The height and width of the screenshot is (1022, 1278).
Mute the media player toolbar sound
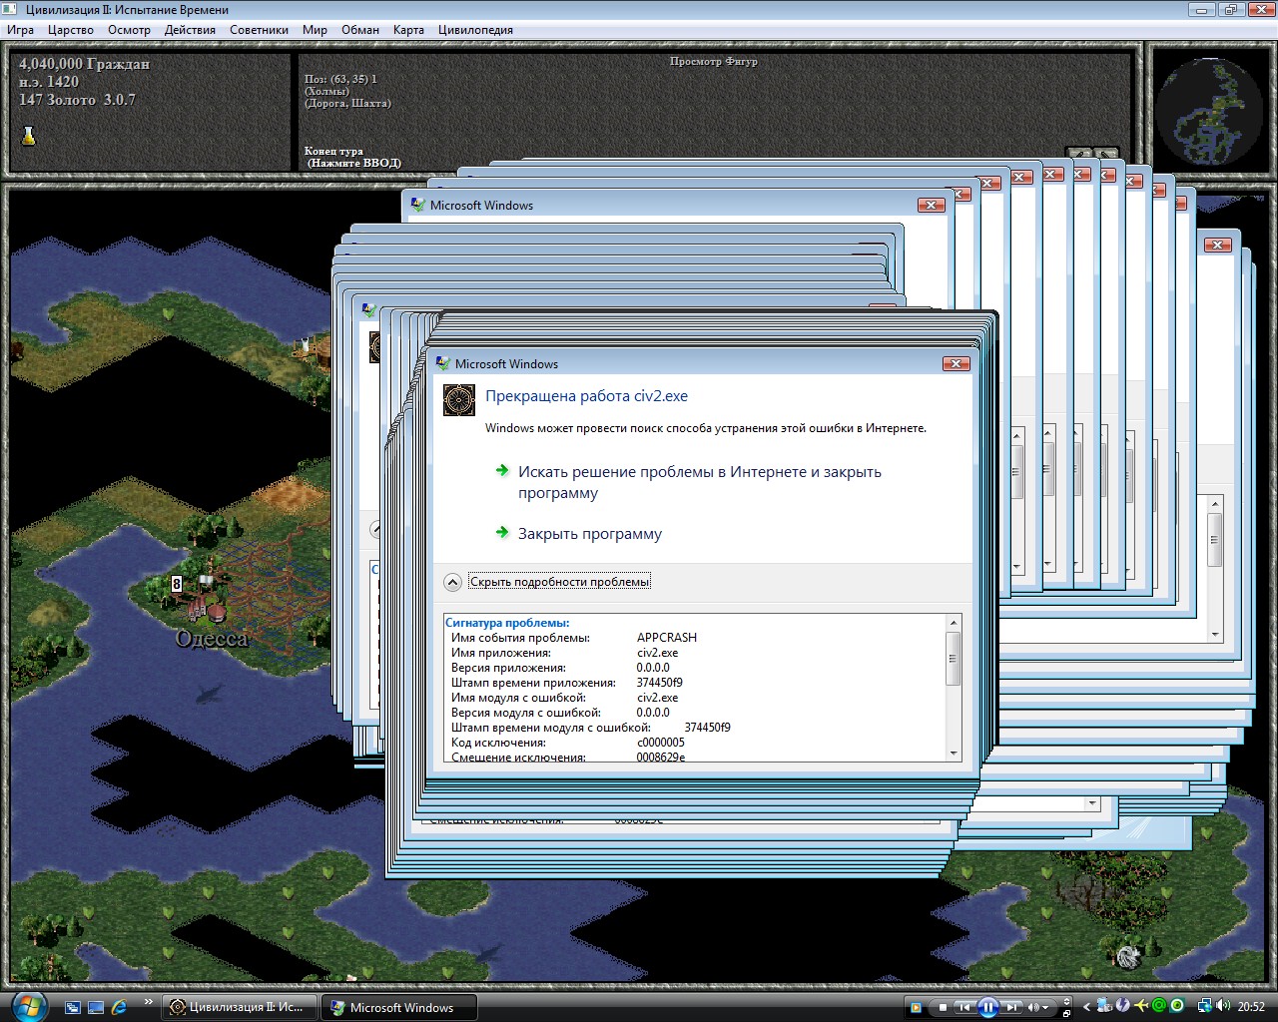(1033, 1007)
